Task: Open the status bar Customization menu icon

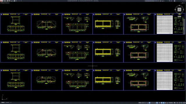Action: 185,103
